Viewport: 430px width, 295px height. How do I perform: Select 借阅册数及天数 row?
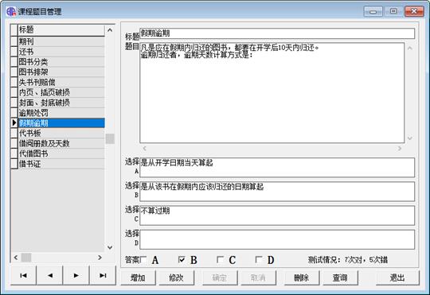[61, 144]
